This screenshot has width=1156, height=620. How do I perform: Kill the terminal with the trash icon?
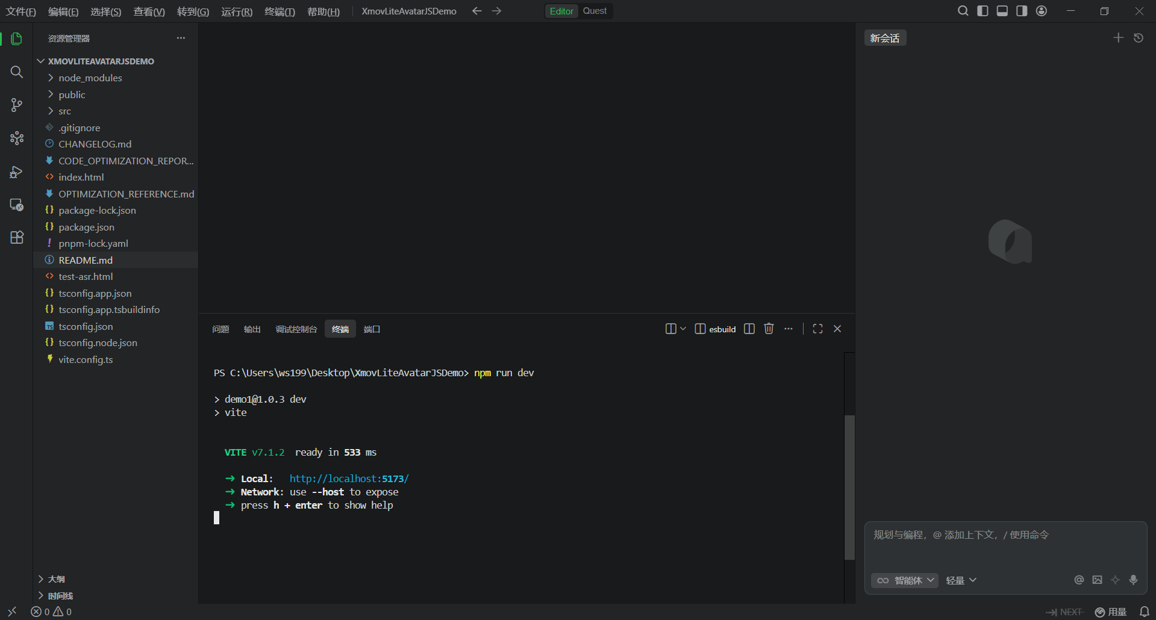[769, 329]
